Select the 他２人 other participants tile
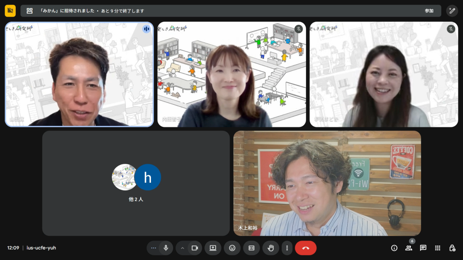The height and width of the screenshot is (260, 463). point(136,183)
